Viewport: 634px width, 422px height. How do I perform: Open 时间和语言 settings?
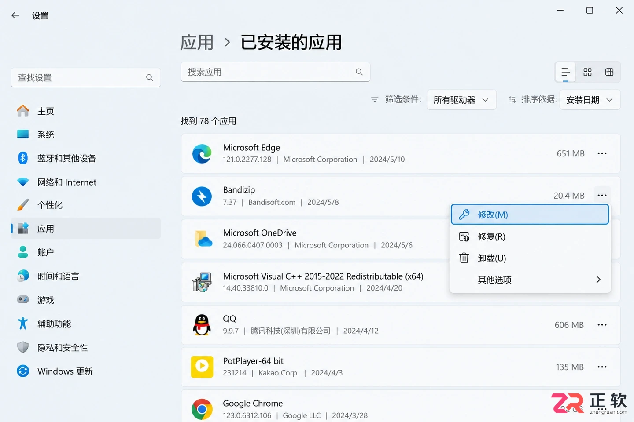tap(86, 276)
